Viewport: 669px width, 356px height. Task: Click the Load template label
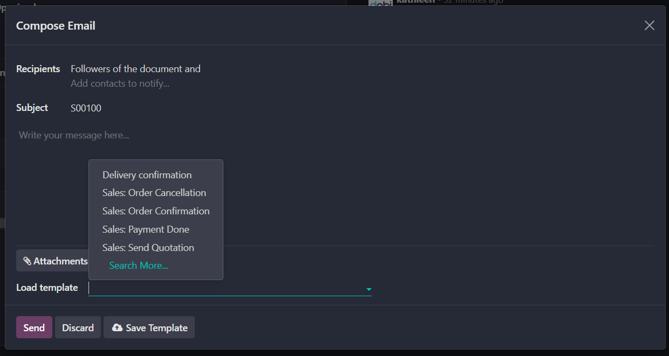[47, 288]
